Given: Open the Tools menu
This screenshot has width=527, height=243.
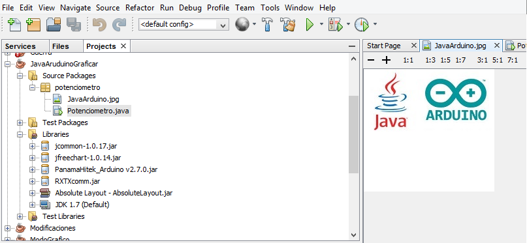Looking at the screenshot, I should (270, 8).
